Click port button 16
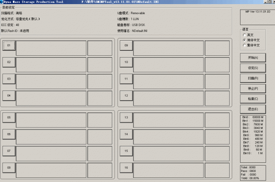This screenshot has width=275, height=182. coord(126,168)
